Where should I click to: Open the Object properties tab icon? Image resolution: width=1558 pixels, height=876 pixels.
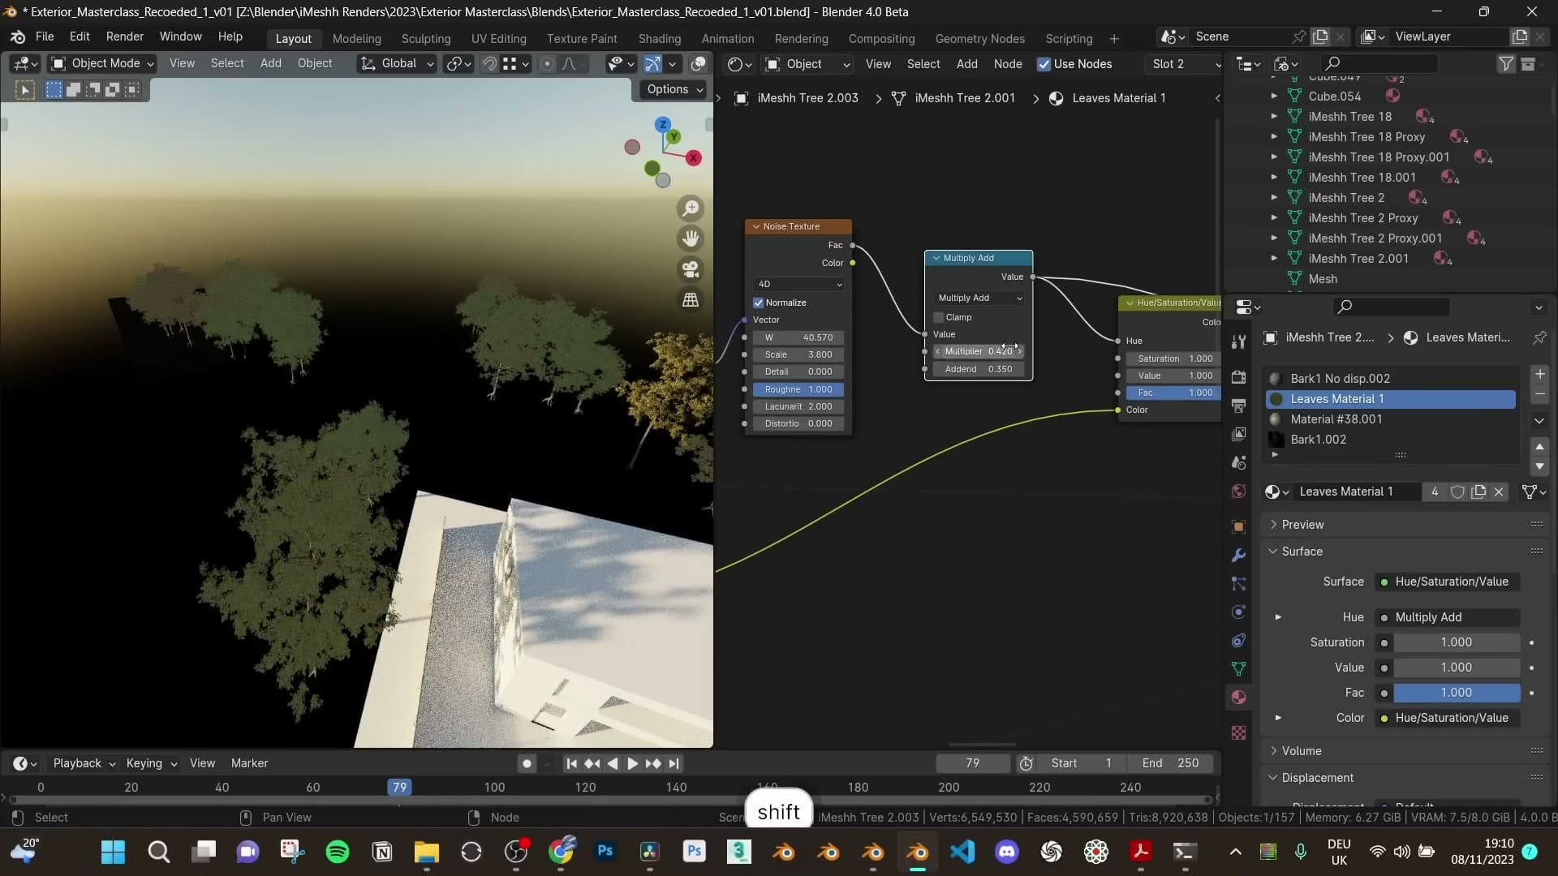coord(1238,526)
